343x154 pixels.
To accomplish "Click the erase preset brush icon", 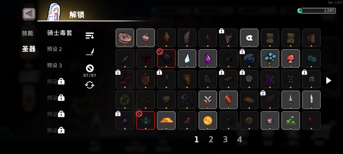I will pyautogui.click(x=90, y=52).
